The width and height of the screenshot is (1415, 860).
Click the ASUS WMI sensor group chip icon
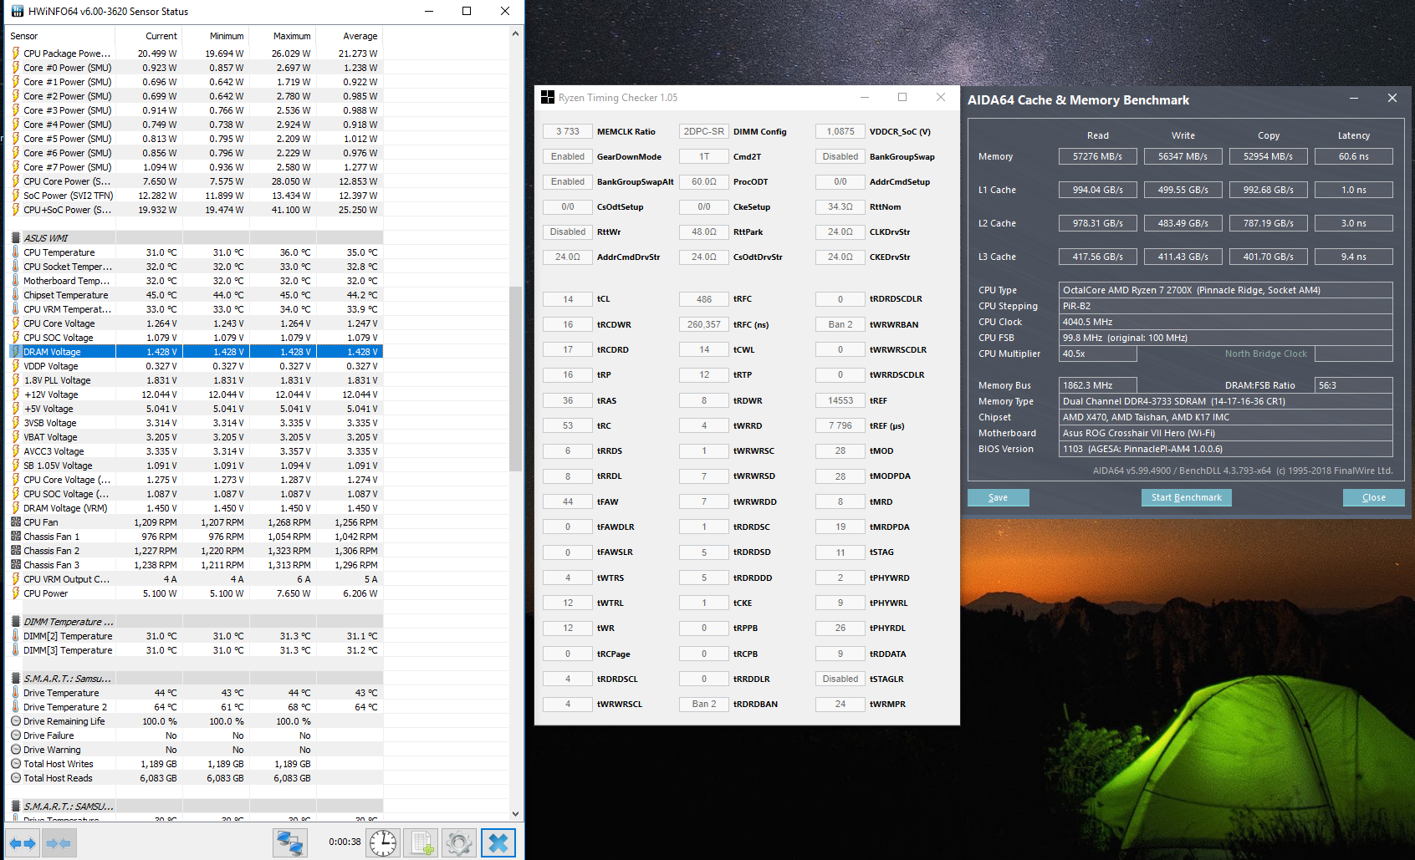tap(16, 238)
